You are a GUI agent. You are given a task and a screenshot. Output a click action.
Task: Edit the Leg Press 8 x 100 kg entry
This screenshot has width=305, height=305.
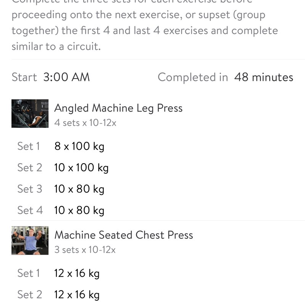[79, 146]
